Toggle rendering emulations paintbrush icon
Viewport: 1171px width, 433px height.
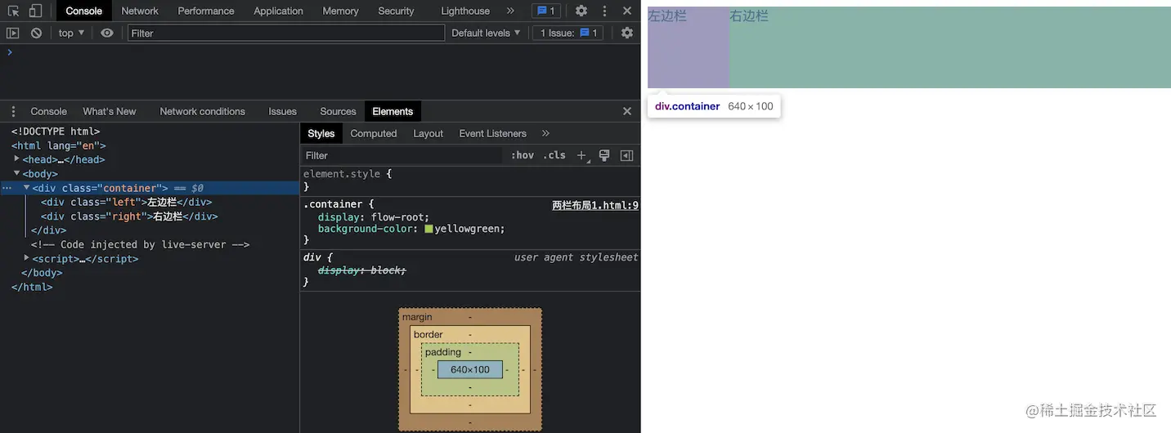point(604,155)
